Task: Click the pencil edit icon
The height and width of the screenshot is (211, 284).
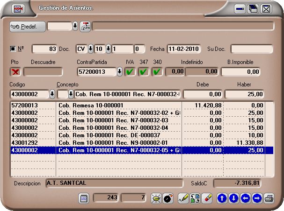Action: tap(184, 198)
